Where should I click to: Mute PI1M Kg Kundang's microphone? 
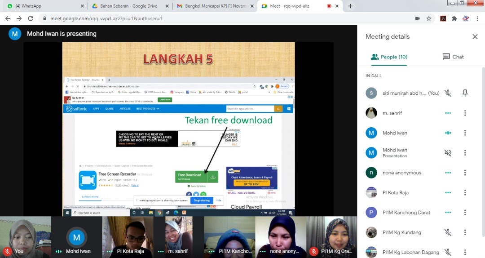[x=448, y=232]
